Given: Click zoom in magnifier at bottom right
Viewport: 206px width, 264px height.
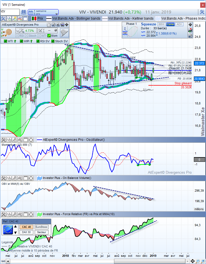Looking at the screenshot, I should pyautogui.click(x=202, y=261).
